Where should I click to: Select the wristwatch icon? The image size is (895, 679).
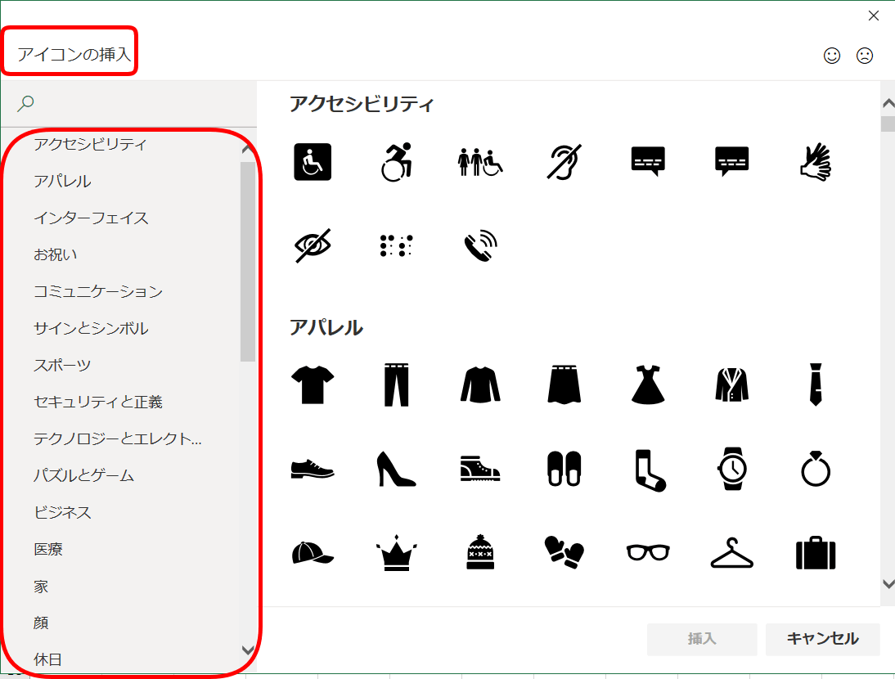coord(731,469)
